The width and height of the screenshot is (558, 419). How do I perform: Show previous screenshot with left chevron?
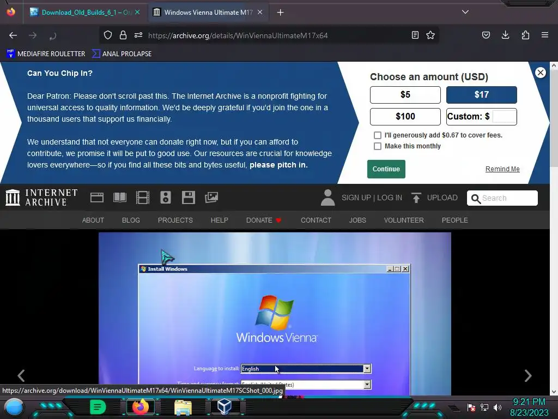[x=21, y=375]
